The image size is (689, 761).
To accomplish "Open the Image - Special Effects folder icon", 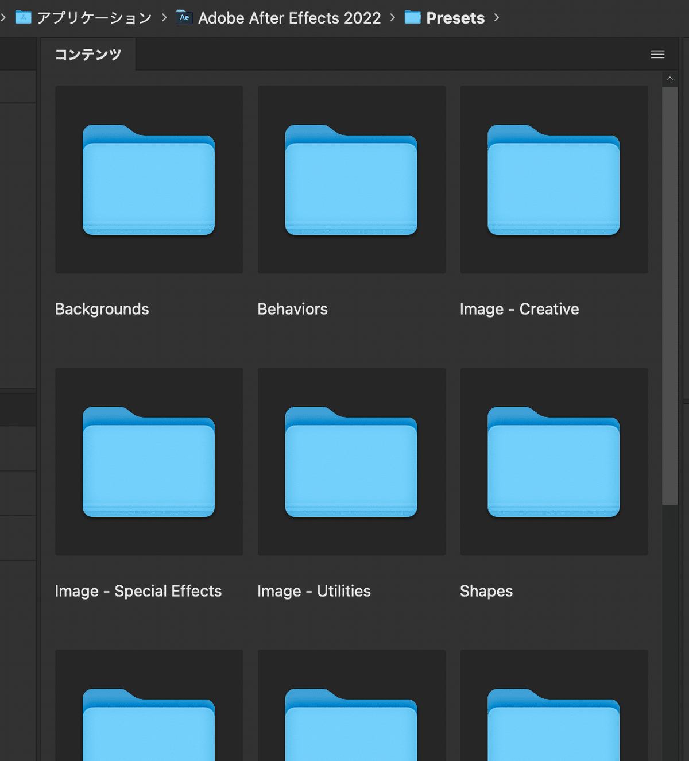I will click(x=149, y=462).
